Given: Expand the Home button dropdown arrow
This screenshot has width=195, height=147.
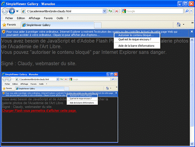Looking at the screenshot, I should point(183,25).
